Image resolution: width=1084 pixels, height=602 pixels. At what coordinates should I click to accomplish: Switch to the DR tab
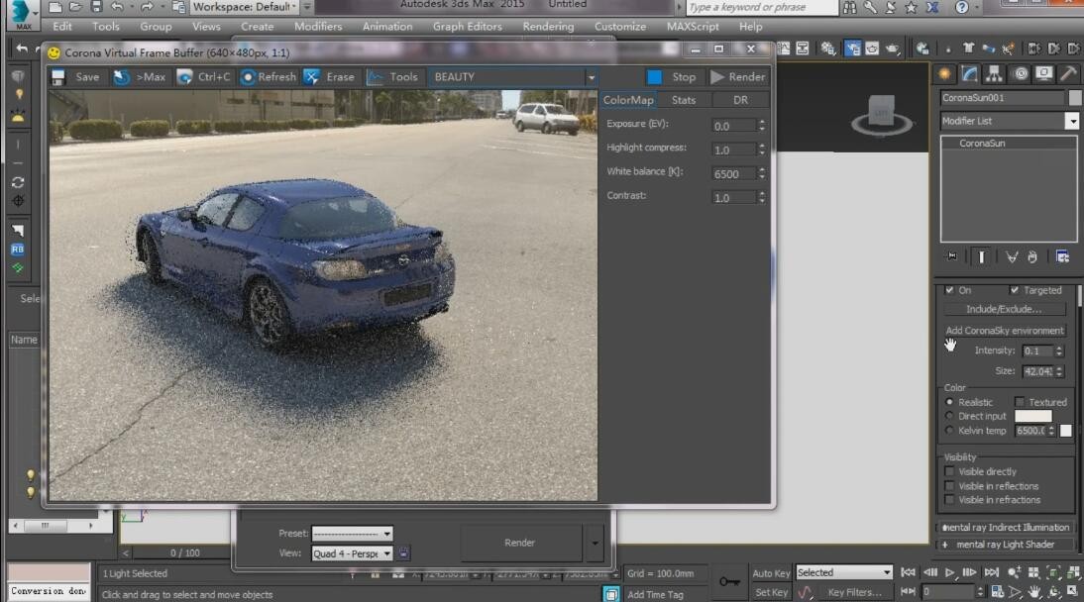point(740,100)
